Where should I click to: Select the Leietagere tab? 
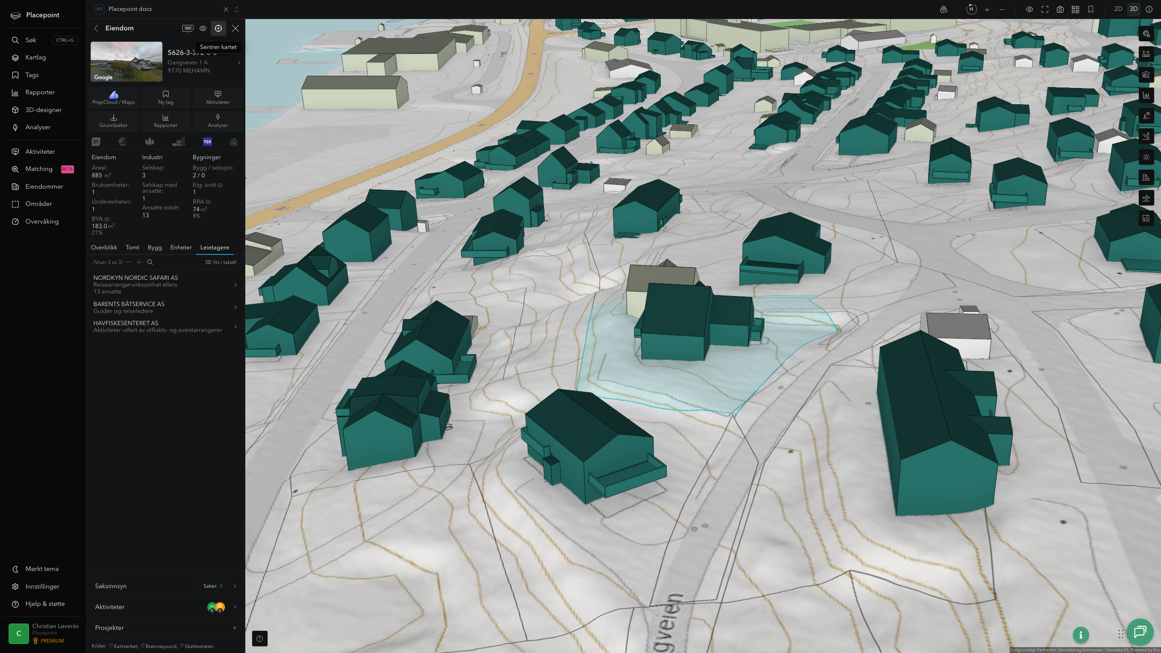pos(215,248)
